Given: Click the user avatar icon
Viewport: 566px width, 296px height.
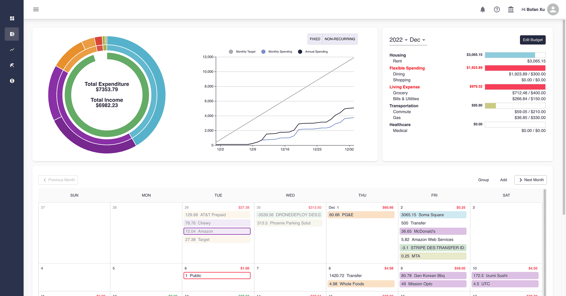Looking at the screenshot, I should click(x=553, y=9).
